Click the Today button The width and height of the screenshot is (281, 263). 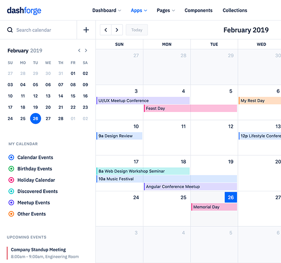point(137,30)
